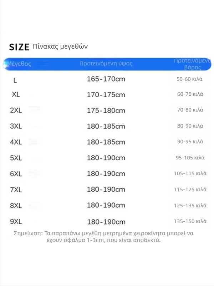Choose the XL size label
This screenshot has width=214, height=286.
tap(16, 95)
